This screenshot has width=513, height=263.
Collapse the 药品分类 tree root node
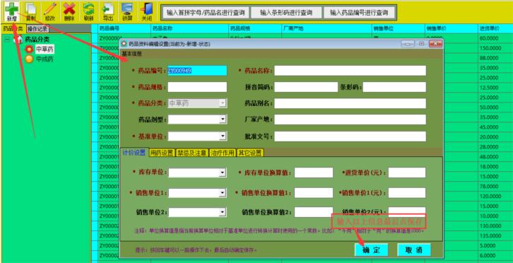click(7, 40)
